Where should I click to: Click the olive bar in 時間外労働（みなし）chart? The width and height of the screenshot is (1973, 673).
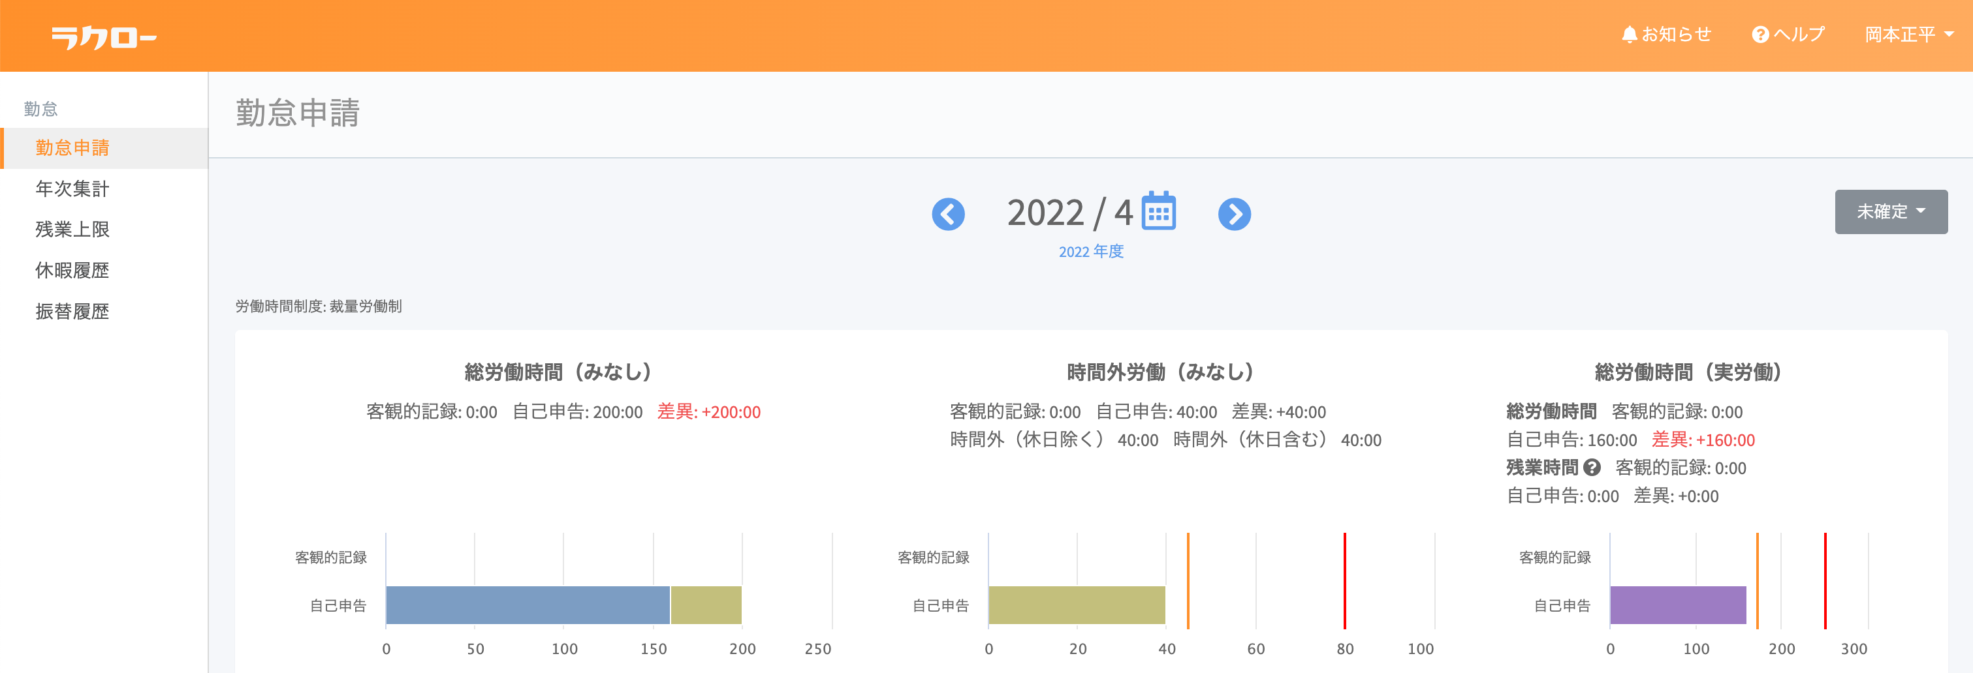[x=1077, y=605]
